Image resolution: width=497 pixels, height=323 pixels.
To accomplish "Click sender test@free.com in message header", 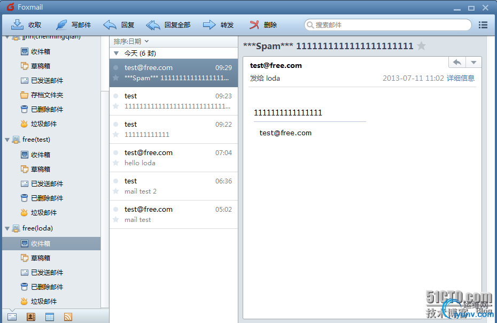I will click(x=276, y=65).
